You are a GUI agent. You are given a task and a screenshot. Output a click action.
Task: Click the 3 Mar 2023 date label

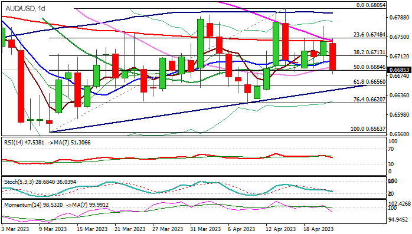[x=15, y=229]
